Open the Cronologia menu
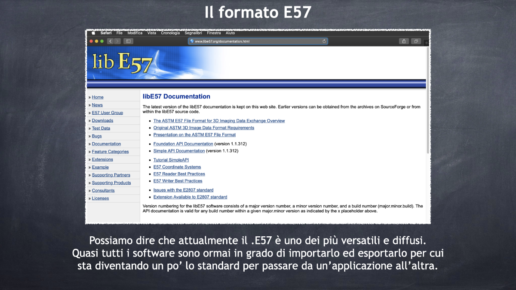516x290 pixels. (170, 33)
